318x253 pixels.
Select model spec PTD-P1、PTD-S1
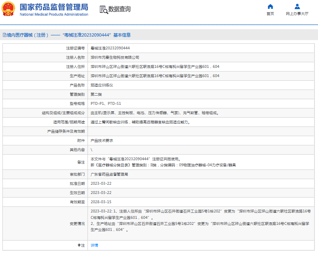(x=106, y=104)
